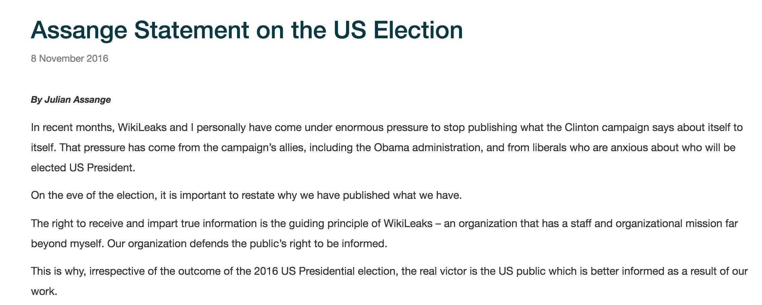The image size is (762, 305).
Task: Click the words 'published what we have.'
Action: click(403, 195)
